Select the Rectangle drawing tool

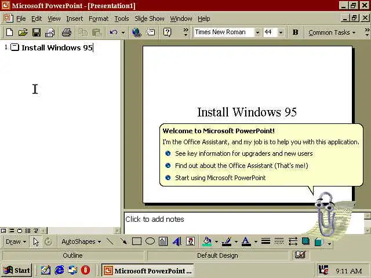137,242
